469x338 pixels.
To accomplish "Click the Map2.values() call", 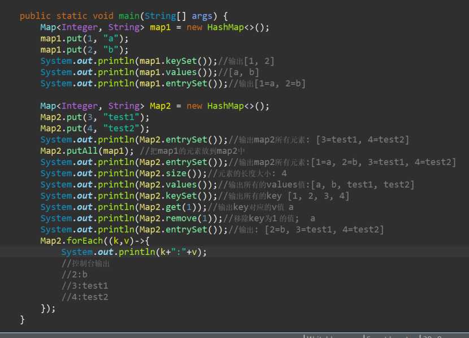I will [175, 185].
